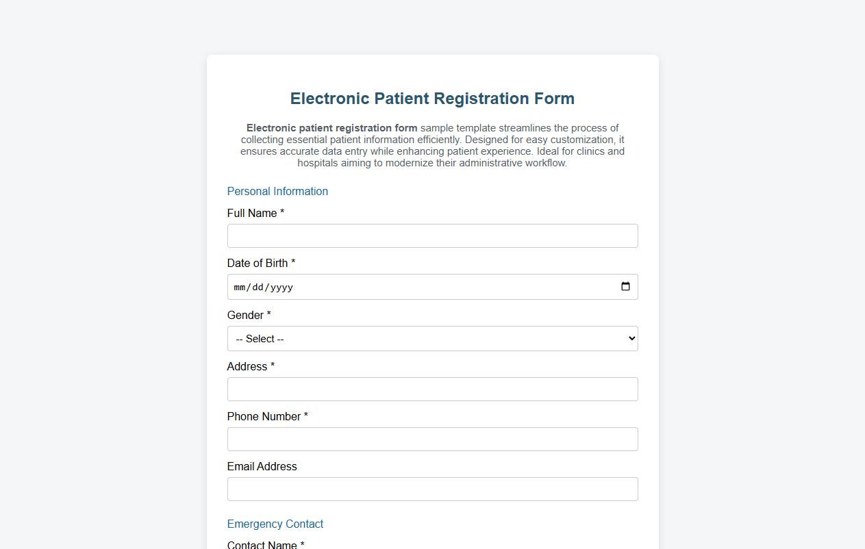The height and width of the screenshot is (549, 865).
Task: Click the Gender dropdown chevron arrow
Action: [629, 338]
